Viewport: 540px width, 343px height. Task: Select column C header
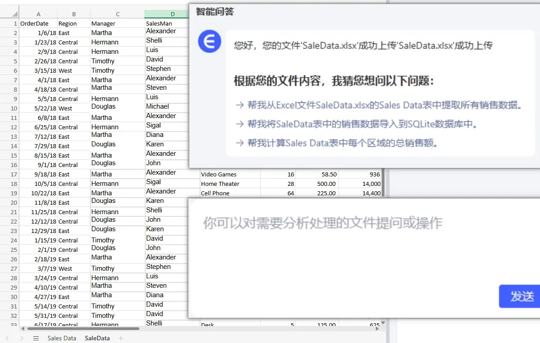[117, 14]
